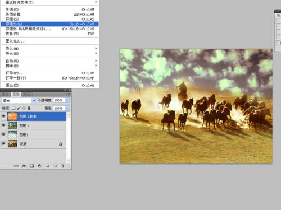Viewport: 281px width, 210px height.
Task: Click the link layers icon
Action: click(16, 166)
